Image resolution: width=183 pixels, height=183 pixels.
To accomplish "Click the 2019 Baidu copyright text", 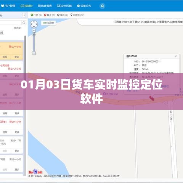I will click(74, 176).
